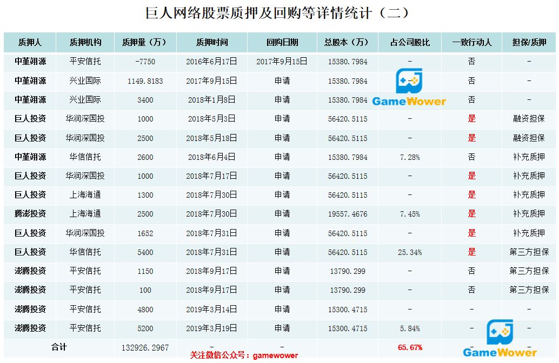The height and width of the screenshot is (363, 559).
Task: Click the date 2018年5月18日
Action: 212,138
